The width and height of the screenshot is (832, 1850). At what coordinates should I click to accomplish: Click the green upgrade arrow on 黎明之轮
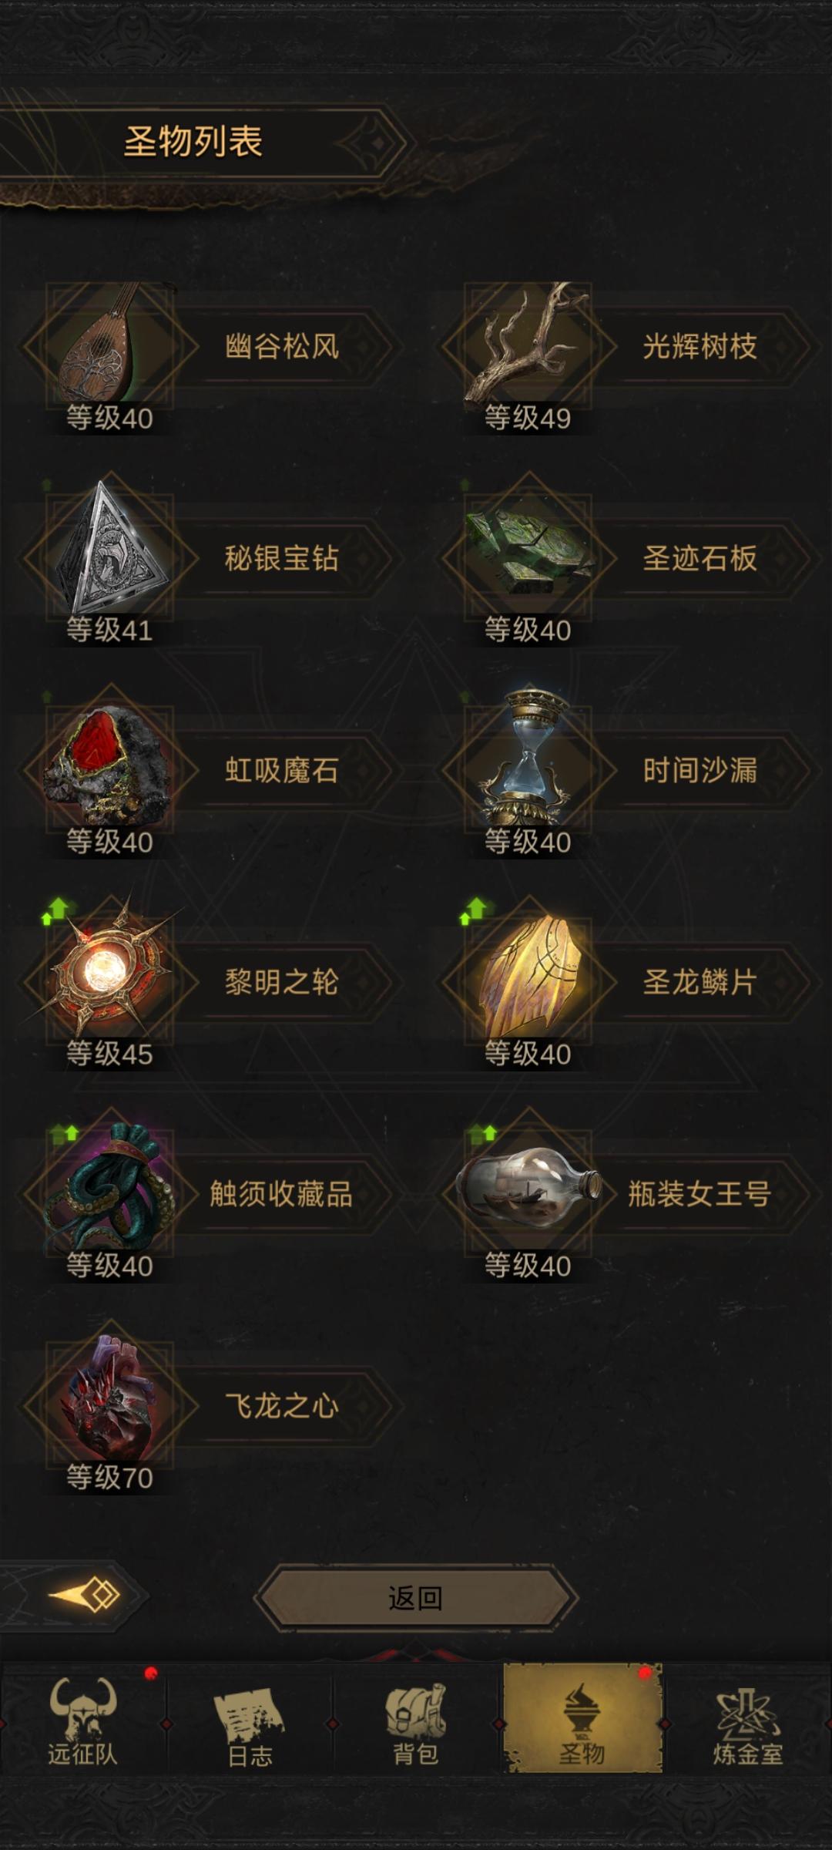(55, 910)
